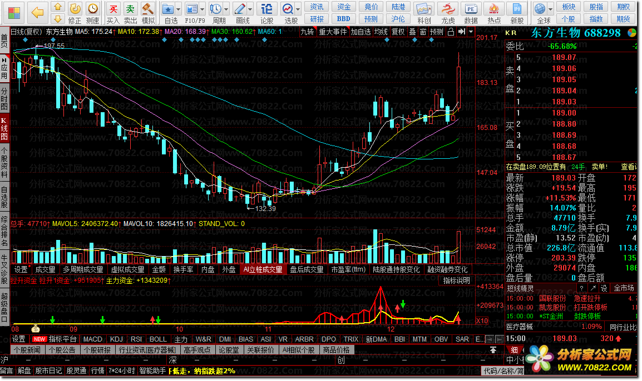
Task: Switch to the 成交量 volume tab
Action: (x=45, y=269)
